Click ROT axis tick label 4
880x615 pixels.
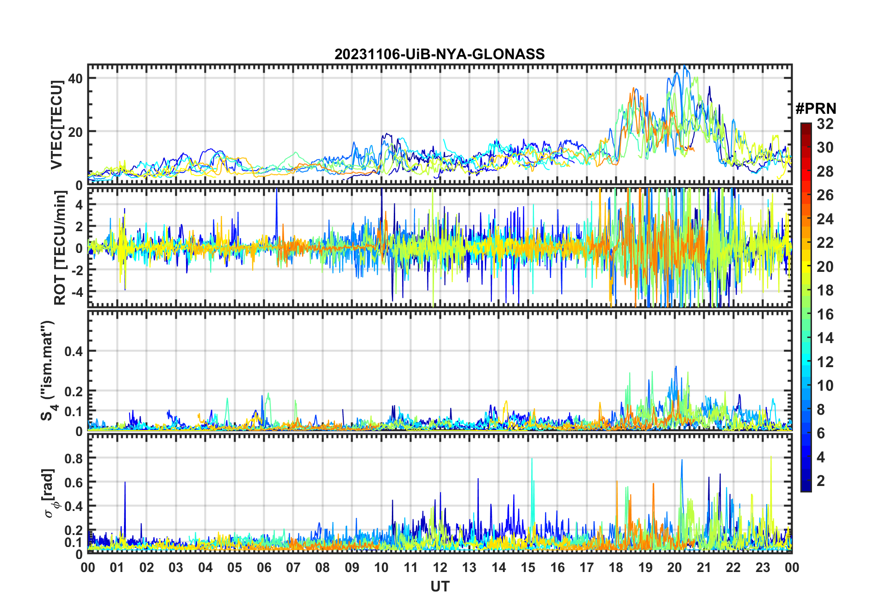coord(79,204)
